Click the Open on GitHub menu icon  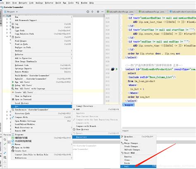point(13,148)
